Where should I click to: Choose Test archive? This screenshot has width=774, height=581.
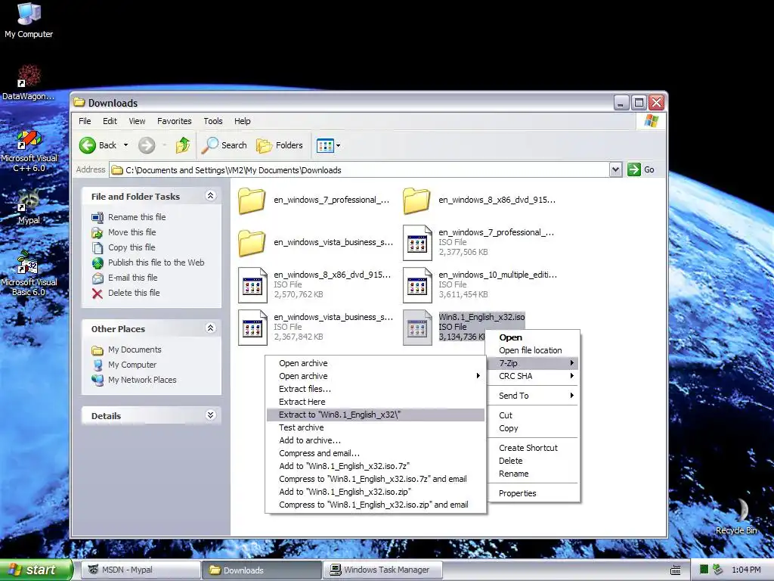[375, 427]
